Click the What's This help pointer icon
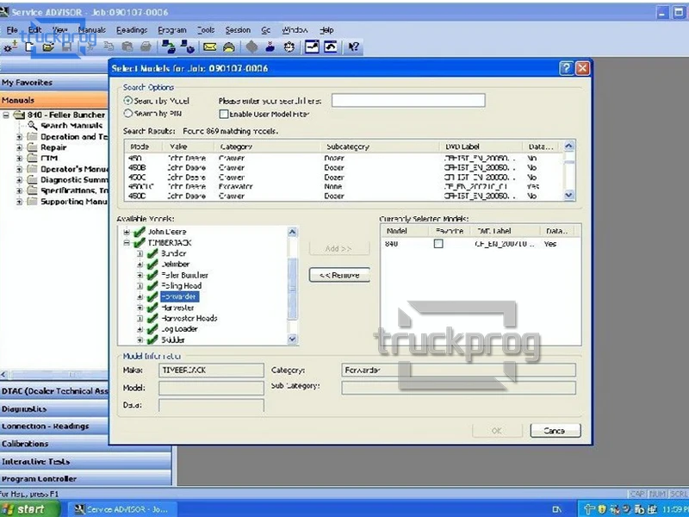The width and height of the screenshot is (689, 517). pos(353,47)
